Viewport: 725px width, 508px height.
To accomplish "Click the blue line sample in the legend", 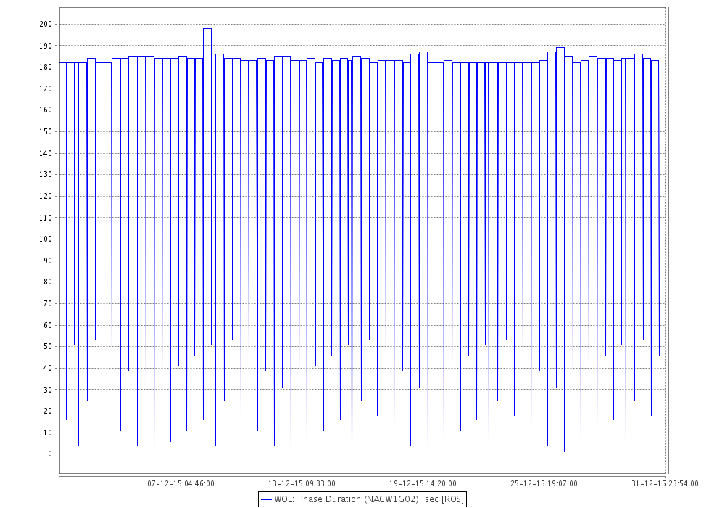I will pyautogui.click(x=266, y=500).
